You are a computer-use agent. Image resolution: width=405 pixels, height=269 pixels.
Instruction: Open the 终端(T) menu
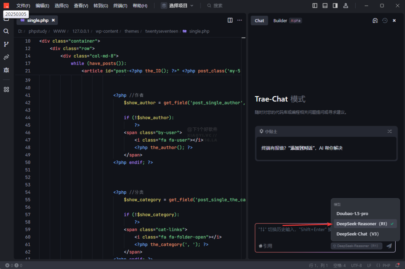tap(120, 6)
